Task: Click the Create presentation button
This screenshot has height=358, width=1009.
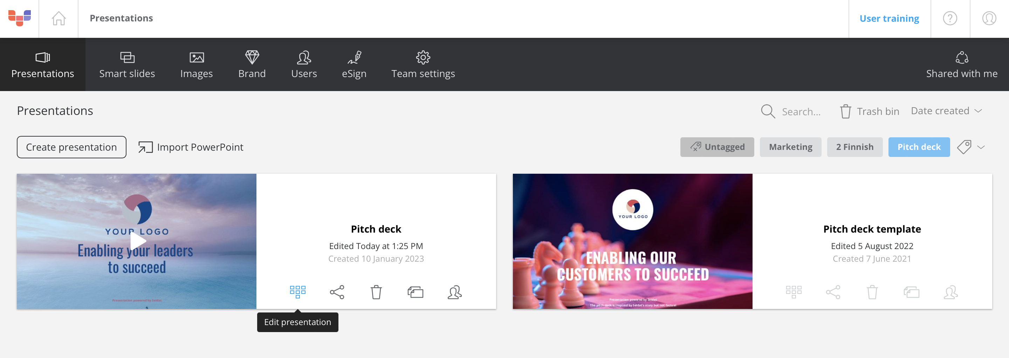Action: pos(71,147)
